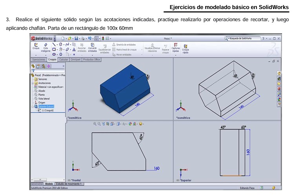
Task: Click the Print icon
Action: [83, 38]
